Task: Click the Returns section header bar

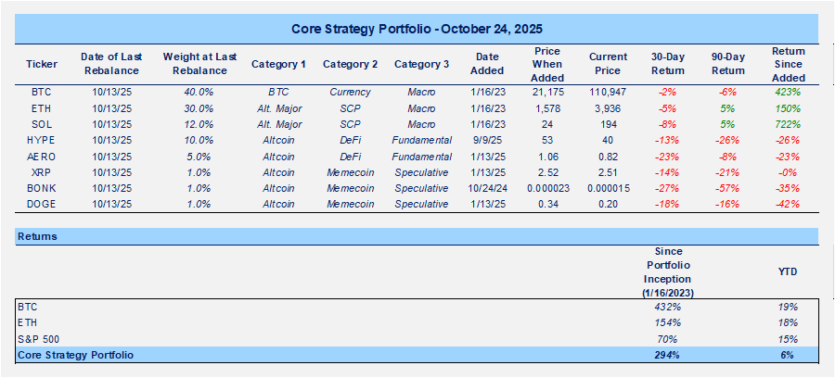Action: (417, 236)
